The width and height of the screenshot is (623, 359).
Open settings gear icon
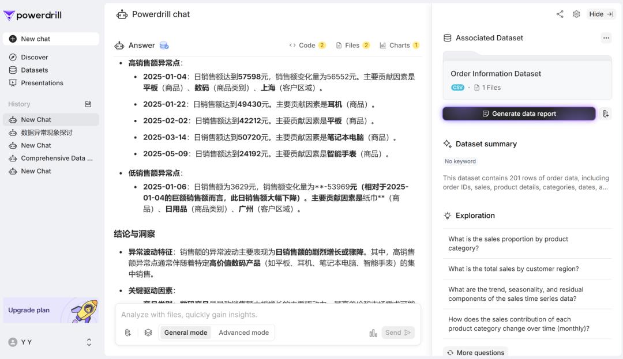[x=576, y=14]
